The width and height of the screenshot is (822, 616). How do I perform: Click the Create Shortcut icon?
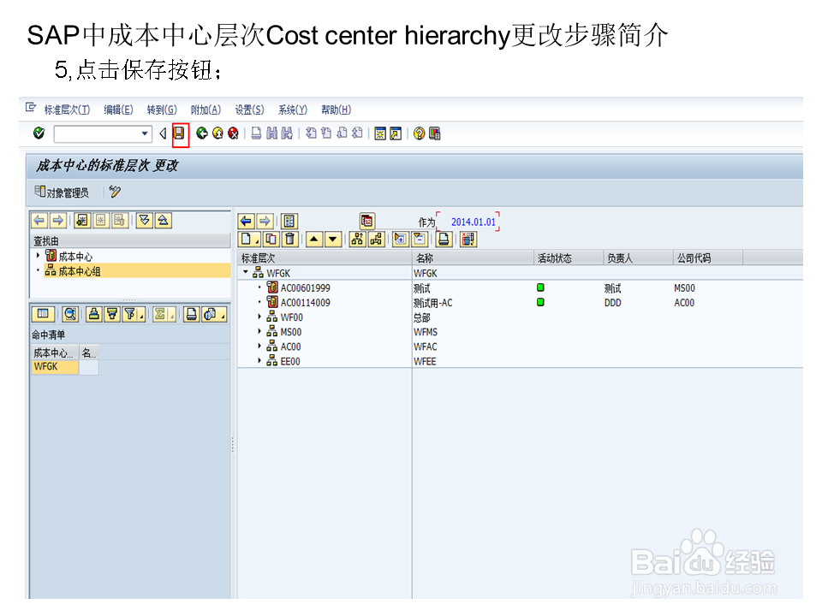click(x=396, y=133)
